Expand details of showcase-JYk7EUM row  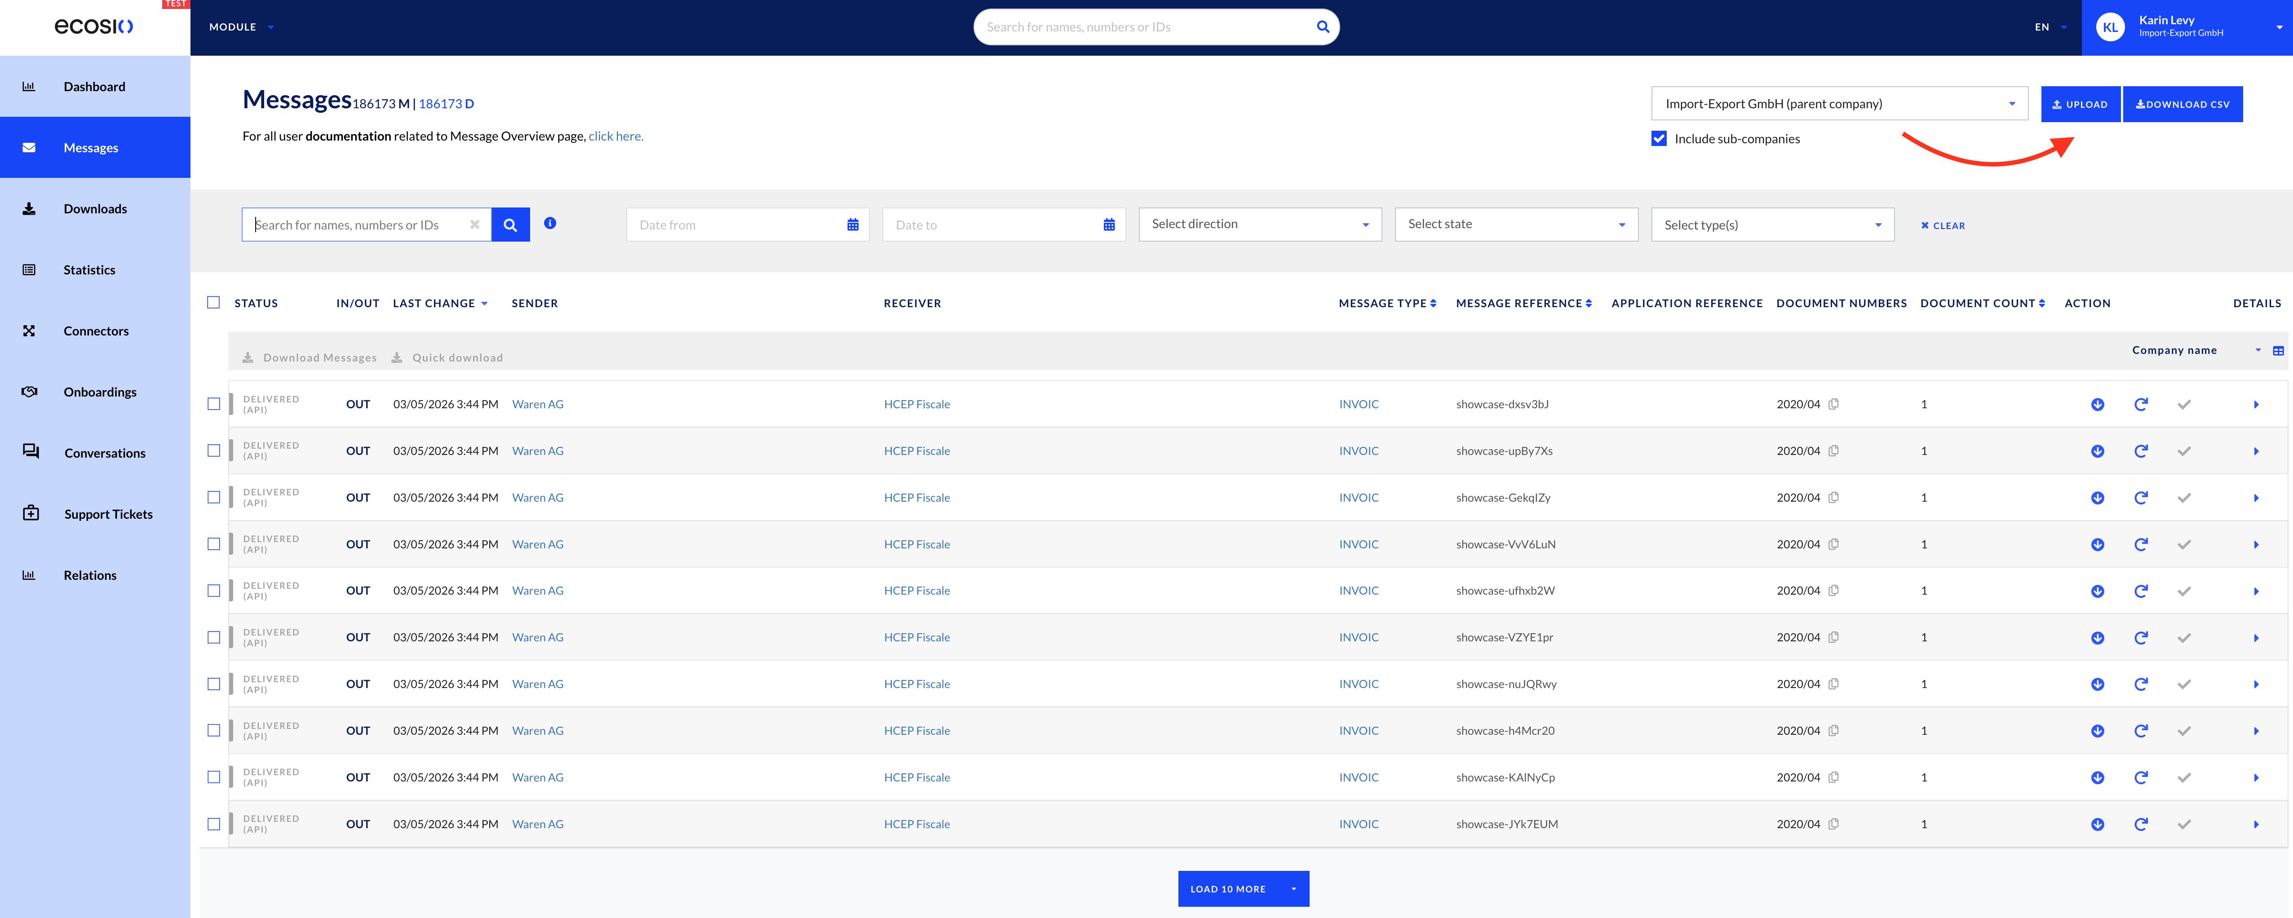pyautogui.click(x=2256, y=825)
